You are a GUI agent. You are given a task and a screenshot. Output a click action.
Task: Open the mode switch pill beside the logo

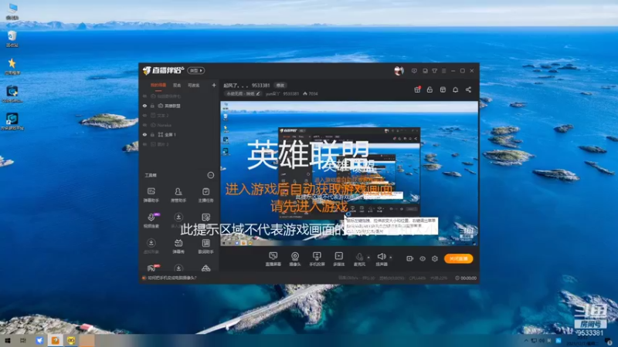pos(196,70)
